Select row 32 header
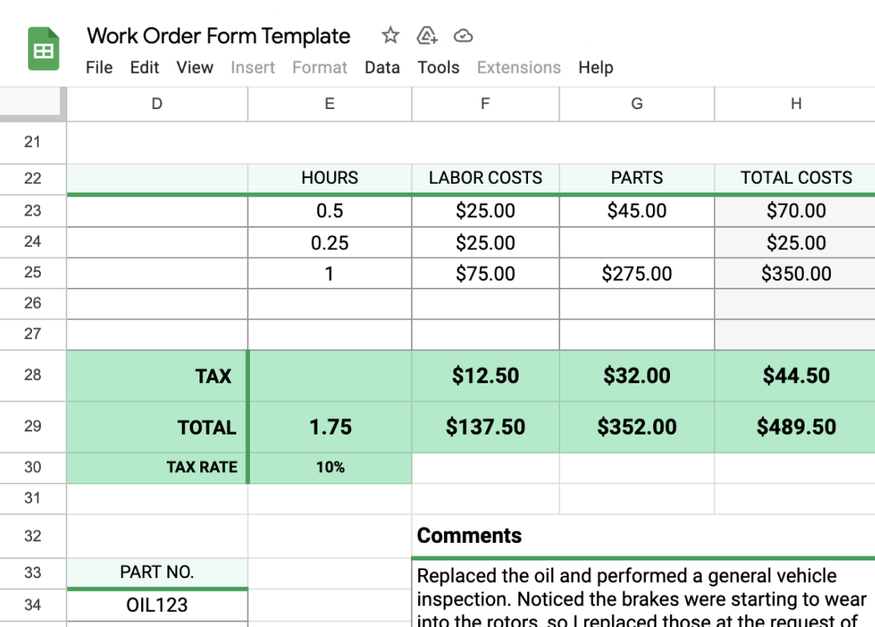 pyautogui.click(x=33, y=536)
